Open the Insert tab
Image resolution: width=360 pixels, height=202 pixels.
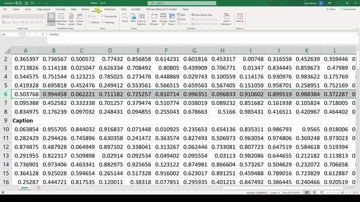(x=28, y=9)
